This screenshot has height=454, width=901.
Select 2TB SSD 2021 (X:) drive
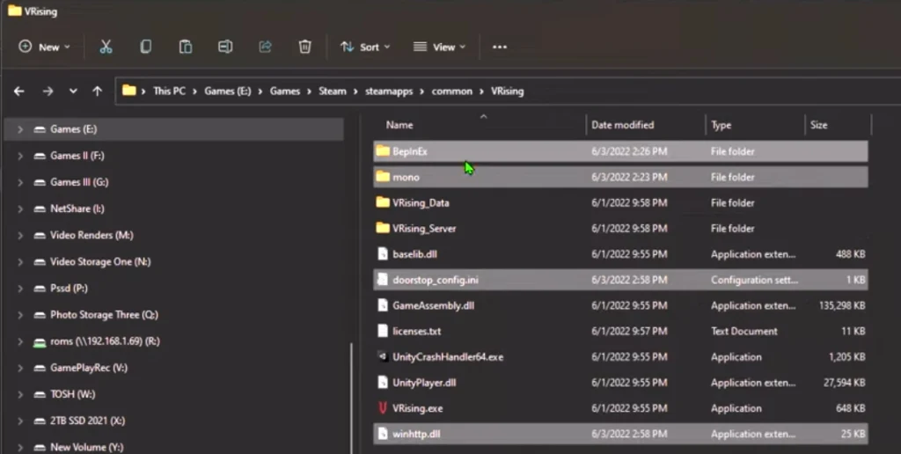(x=87, y=421)
